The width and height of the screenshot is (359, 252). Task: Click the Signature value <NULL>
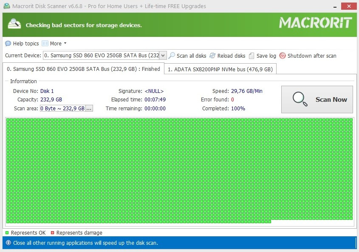tap(154, 91)
